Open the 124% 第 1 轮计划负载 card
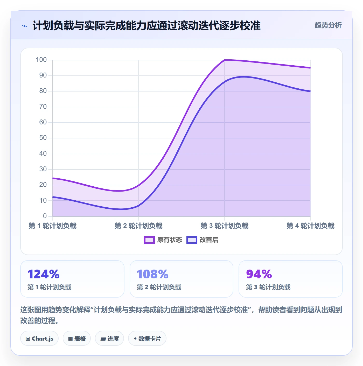 click(x=72, y=279)
